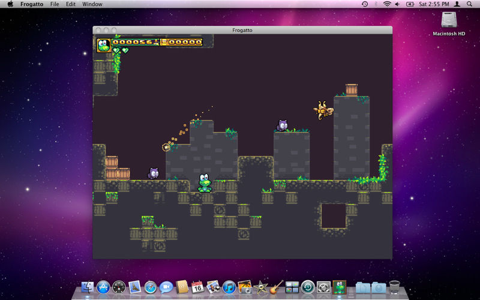Click the Frogatto app icon in Dock
Viewport: 480px width, 300px height.
click(340, 287)
